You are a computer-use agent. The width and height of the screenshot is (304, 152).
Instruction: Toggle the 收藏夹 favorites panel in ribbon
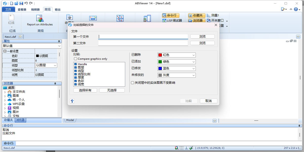[197, 15]
